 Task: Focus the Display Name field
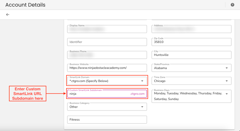[x=107, y=29]
